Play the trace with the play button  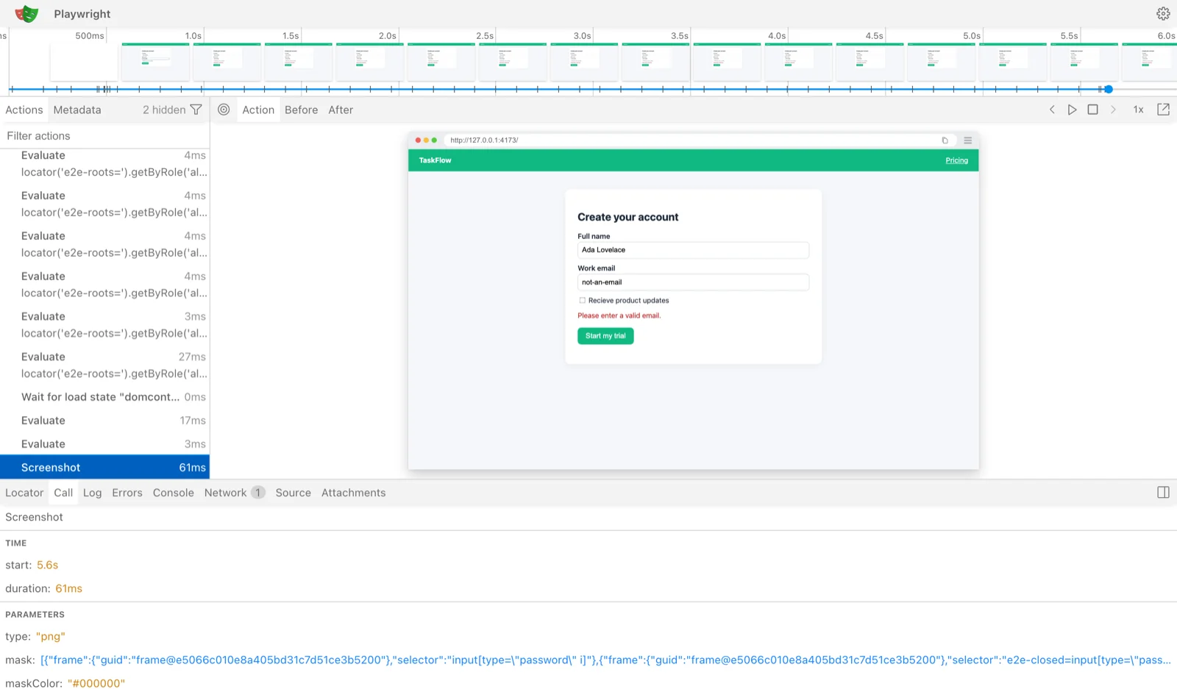[1073, 110]
